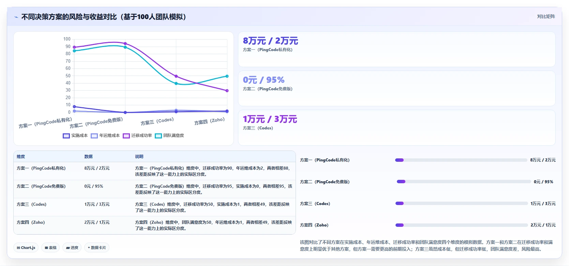
Task: Click the summary paragraph starting 该图对比了
Action: 426,246
